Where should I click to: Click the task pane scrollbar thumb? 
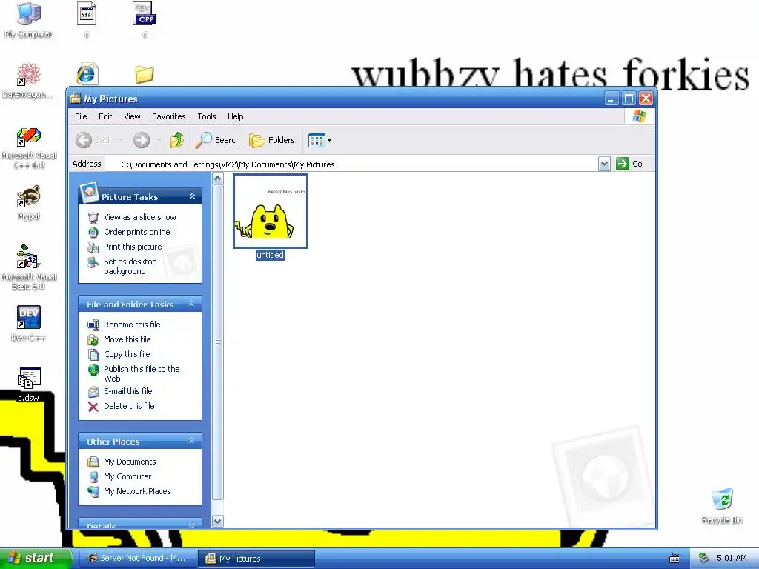[218, 342]
